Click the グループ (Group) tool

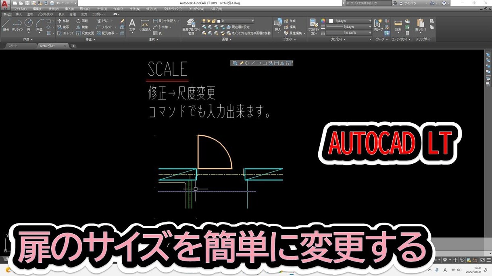tap(378, 25)
